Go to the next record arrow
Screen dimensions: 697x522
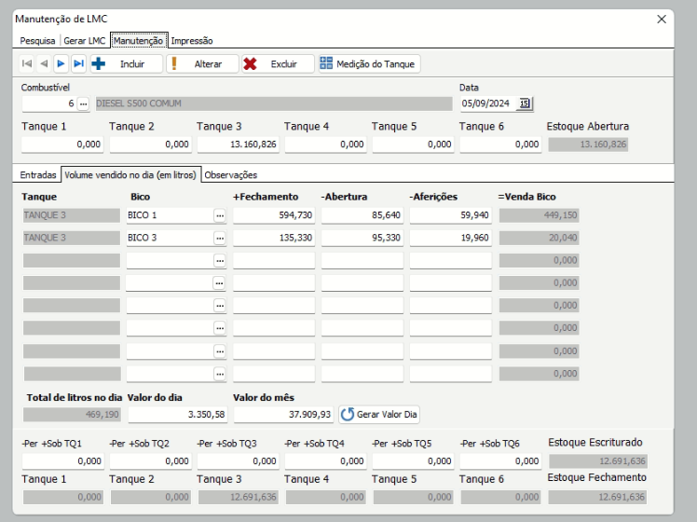[61, 63]
